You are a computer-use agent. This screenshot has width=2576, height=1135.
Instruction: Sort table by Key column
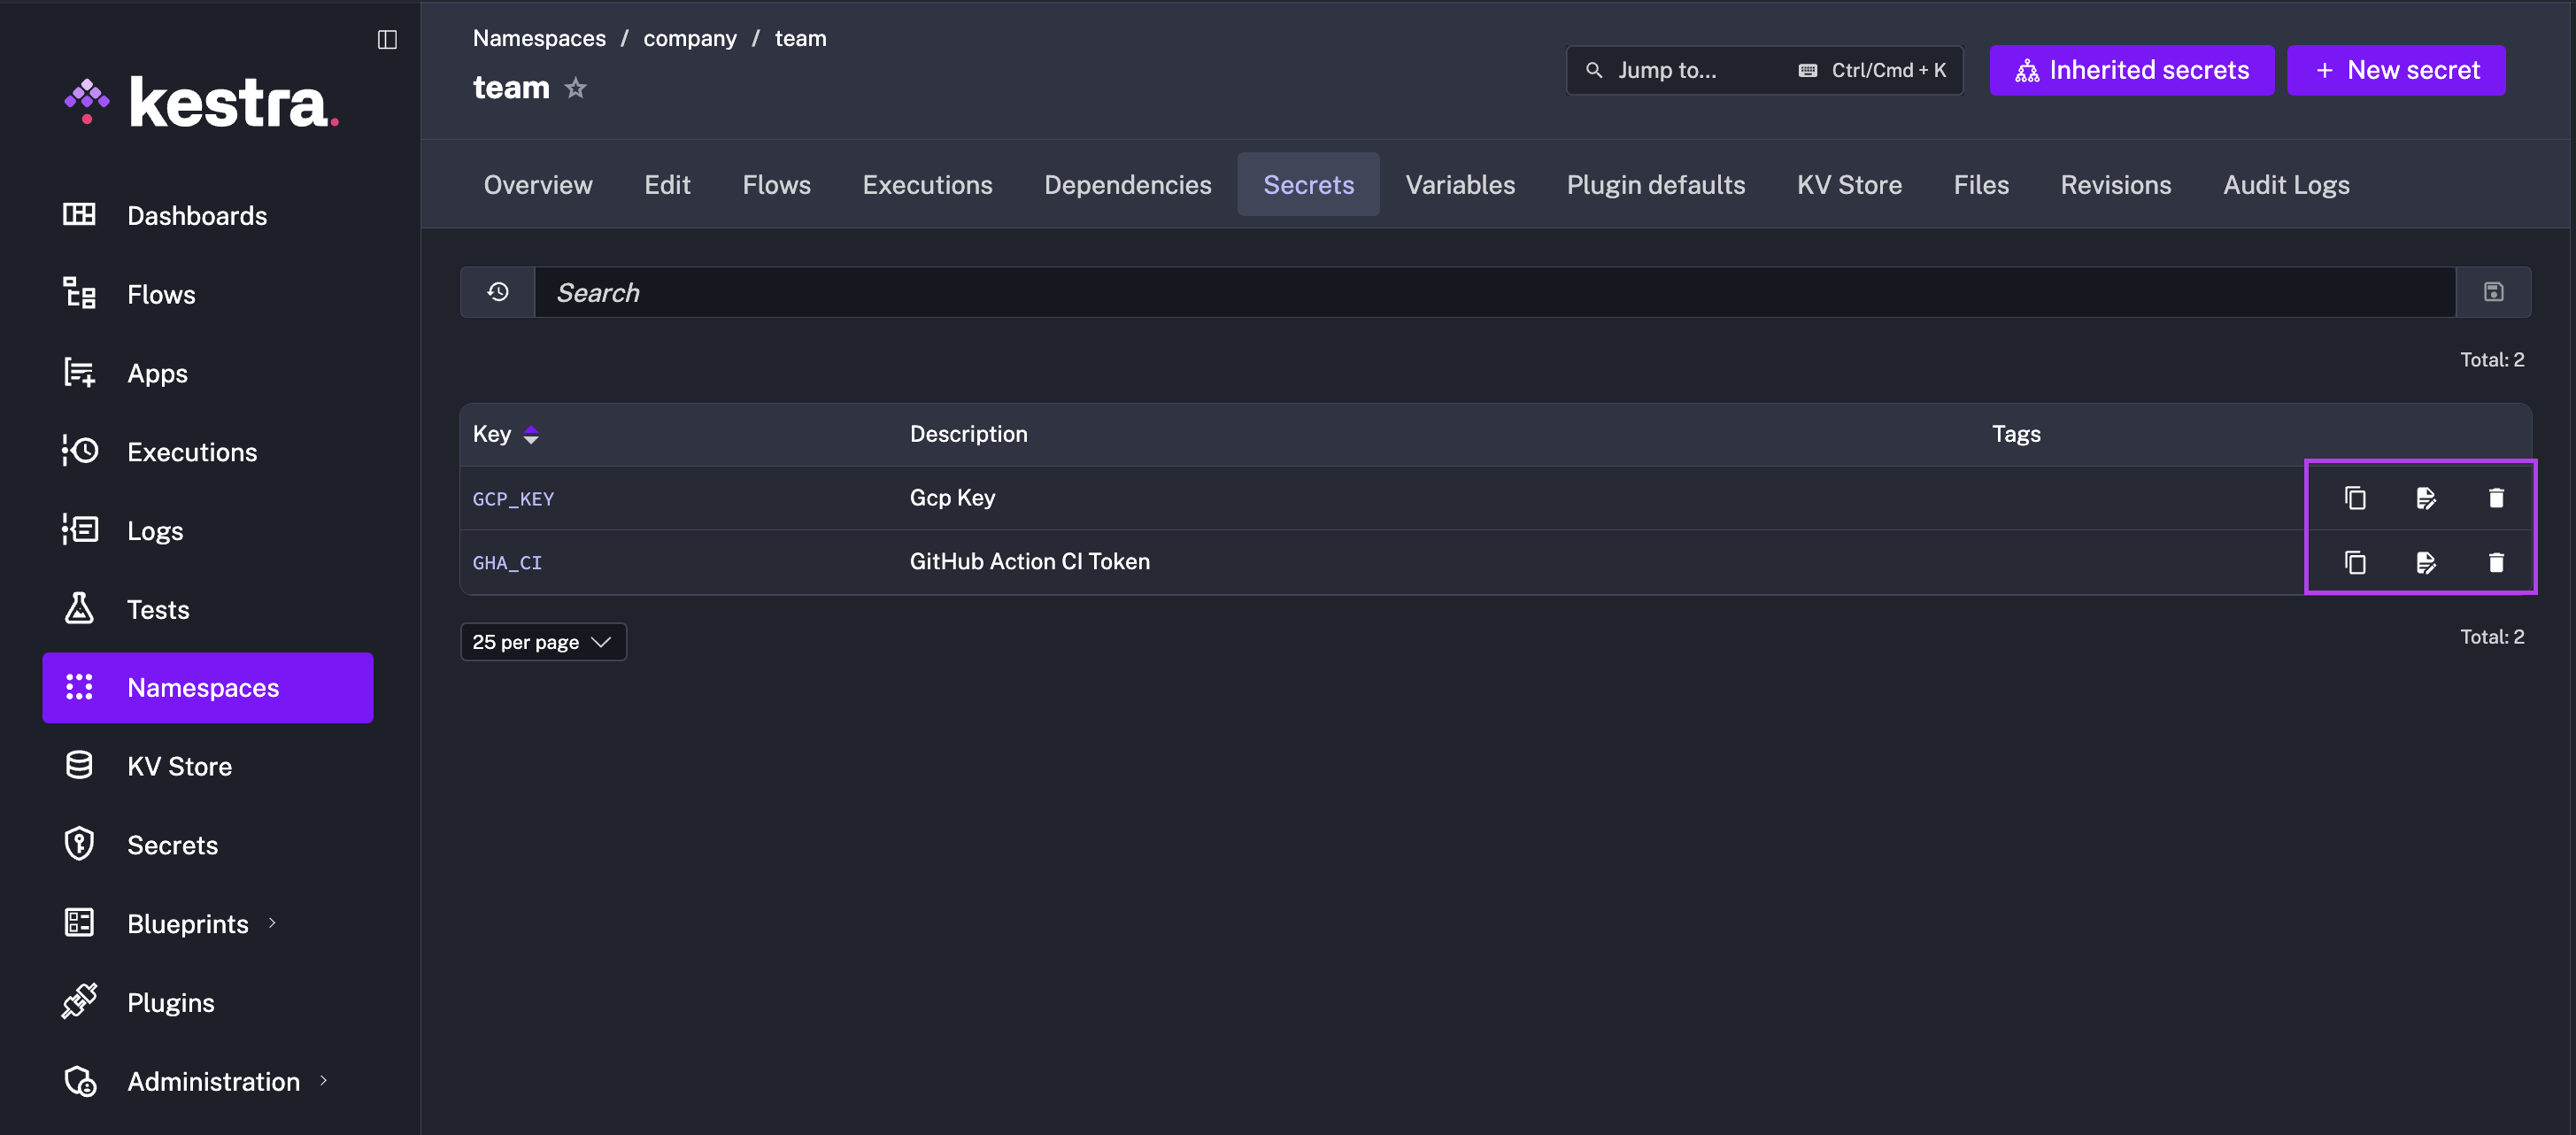point(530,434)
